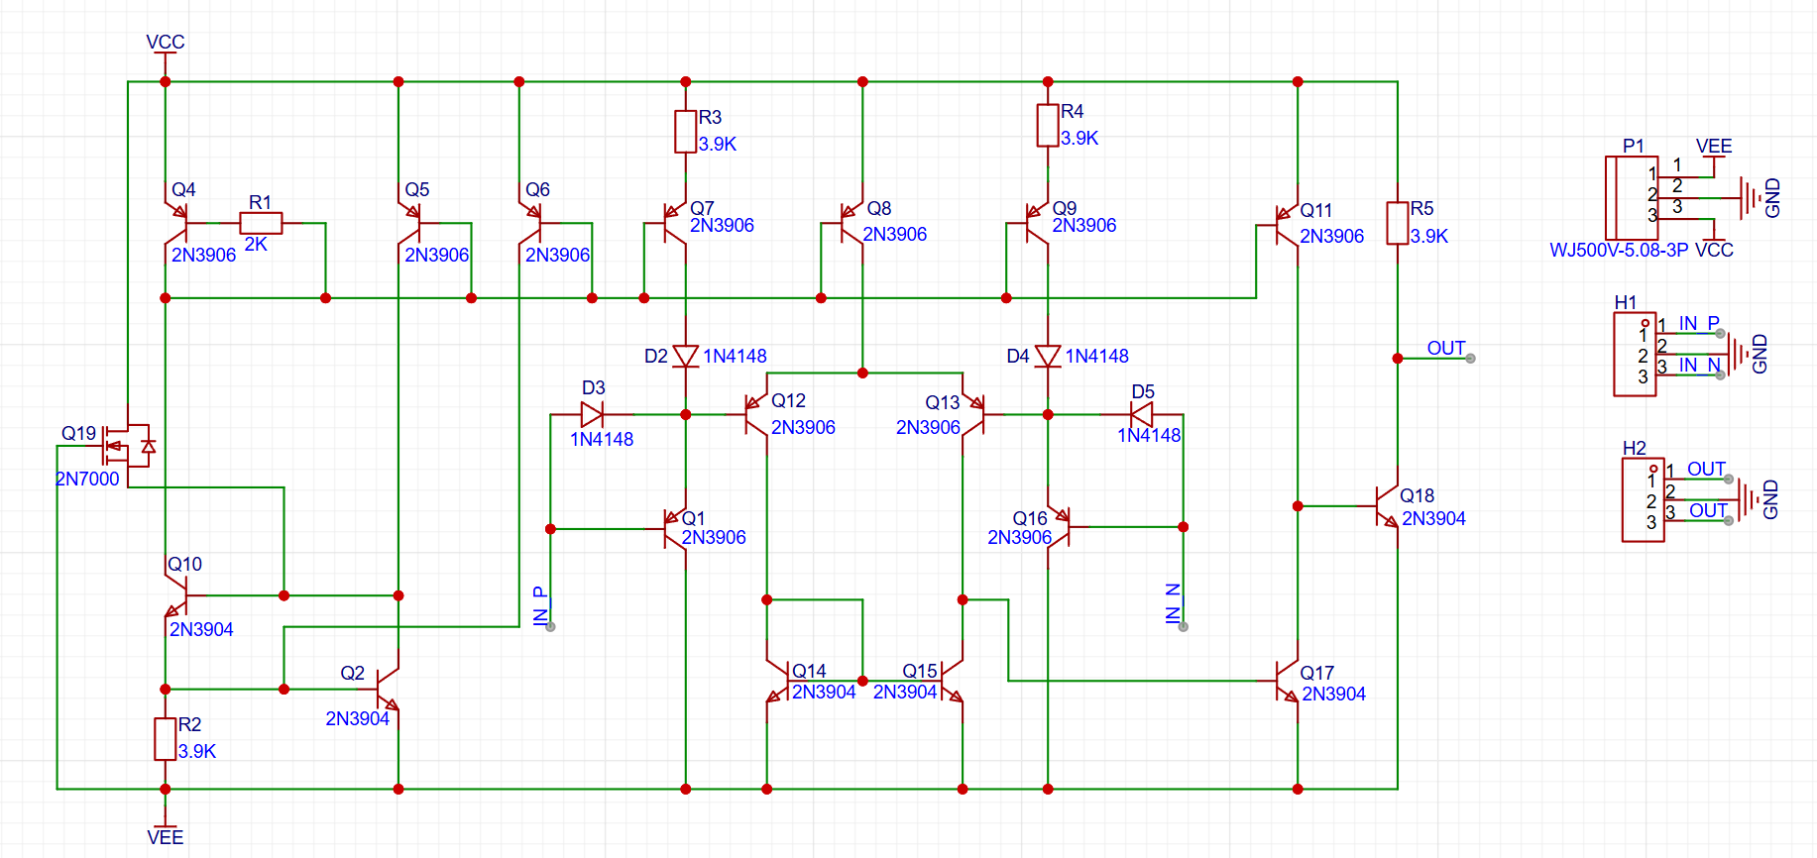Select the Q17 transistor symbol
The height and width of the screenshot is (858, 1817).
(1287, 681)
